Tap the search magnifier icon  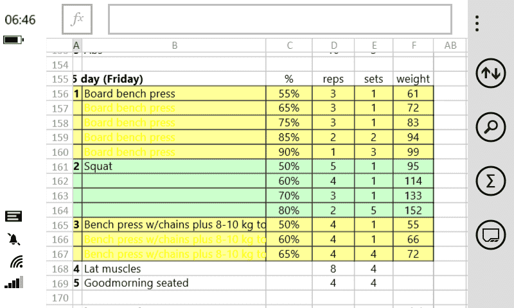point(490,128)
